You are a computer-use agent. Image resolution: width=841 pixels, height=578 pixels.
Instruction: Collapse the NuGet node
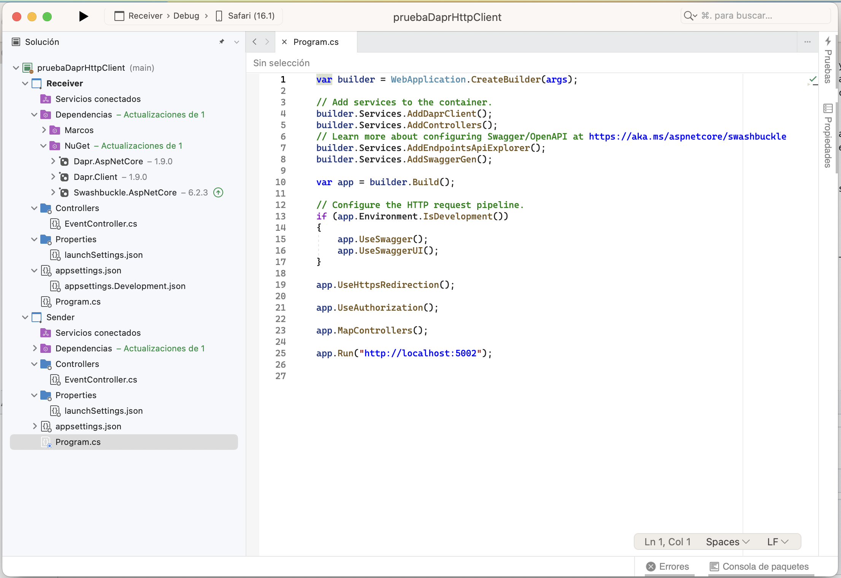pos(43,146)
